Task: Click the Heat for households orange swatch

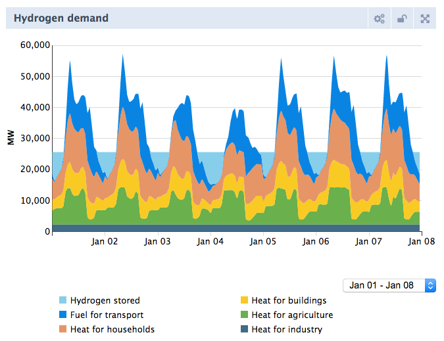Action: click(x=63, y=329)
